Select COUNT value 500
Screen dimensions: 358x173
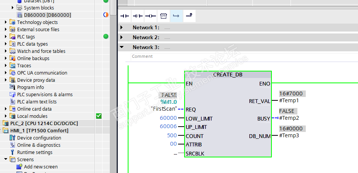[172, 135]
